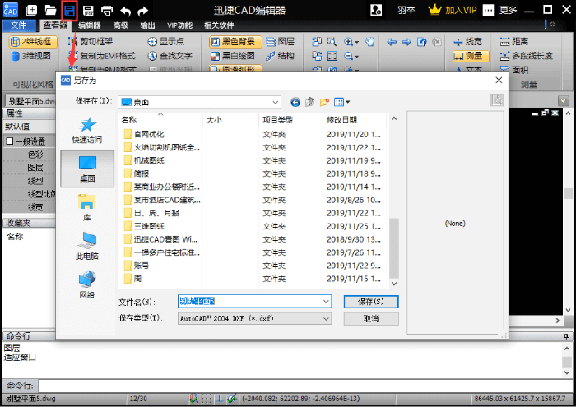Click the 保存(S) button

(x=371, y=302)
